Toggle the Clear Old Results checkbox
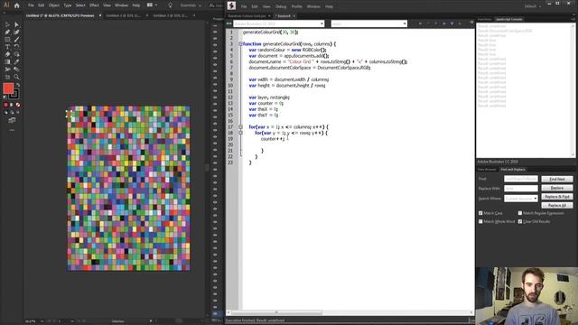578x325 pixels. tap(520, 221)
